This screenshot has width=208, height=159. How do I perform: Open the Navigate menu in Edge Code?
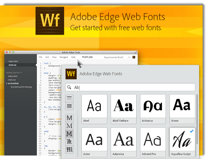(x=64, y=57)
